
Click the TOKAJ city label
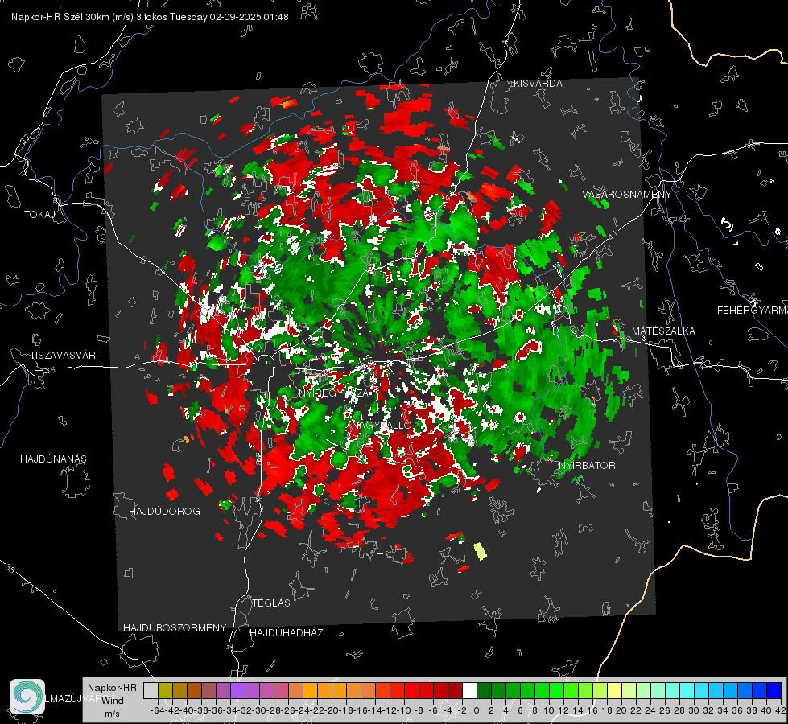(39, 215)
